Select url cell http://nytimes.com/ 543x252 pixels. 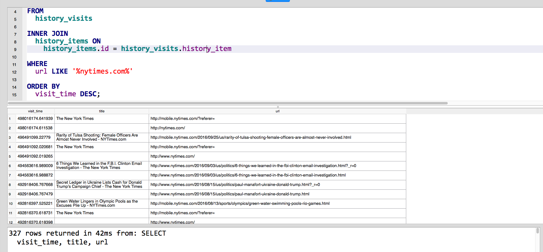pos(277,128)
